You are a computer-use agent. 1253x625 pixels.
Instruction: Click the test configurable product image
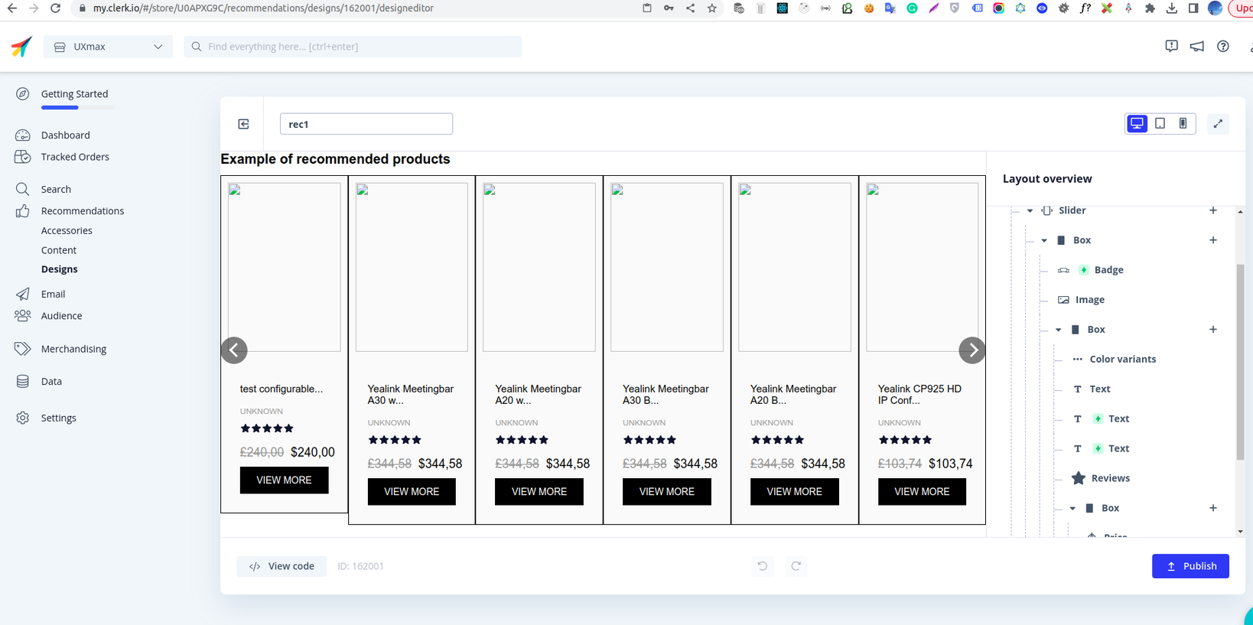285,267
